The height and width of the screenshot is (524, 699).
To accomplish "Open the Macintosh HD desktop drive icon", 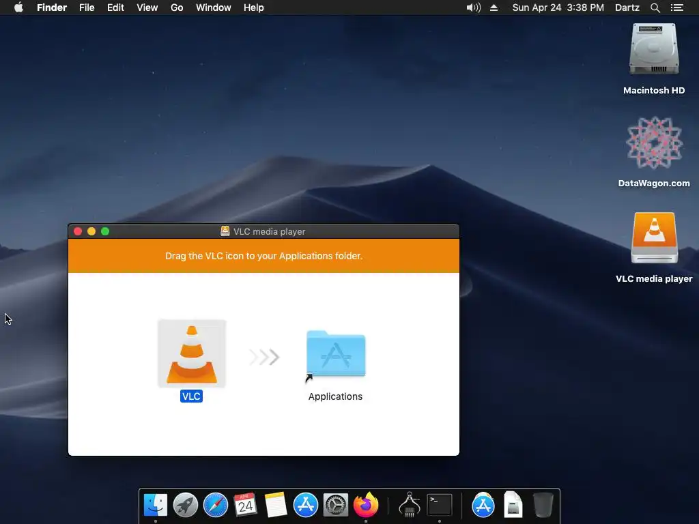I will (x=653, y=49).
